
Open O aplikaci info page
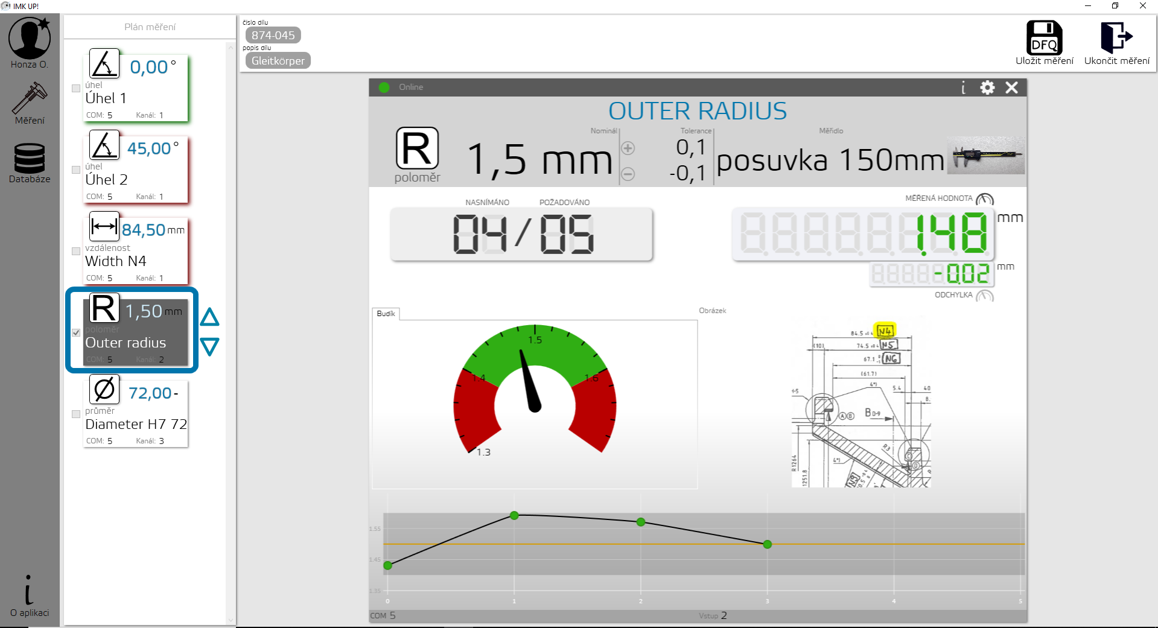(30, 596)
